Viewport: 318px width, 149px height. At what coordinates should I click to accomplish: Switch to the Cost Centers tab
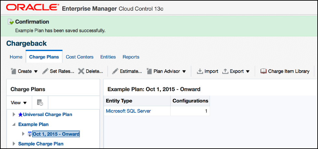point(79,57)
